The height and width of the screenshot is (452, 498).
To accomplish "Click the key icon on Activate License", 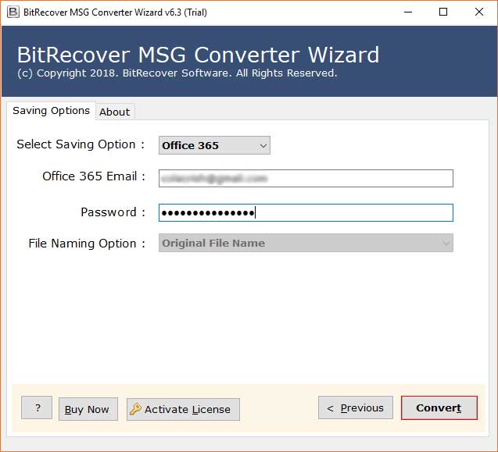I will [135, 409].
